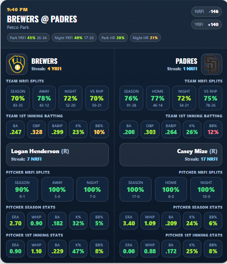The width and height of the screenshot is (227, 264).
Task: Click Padres Home 77% split tile
Action: coord(158,98)
